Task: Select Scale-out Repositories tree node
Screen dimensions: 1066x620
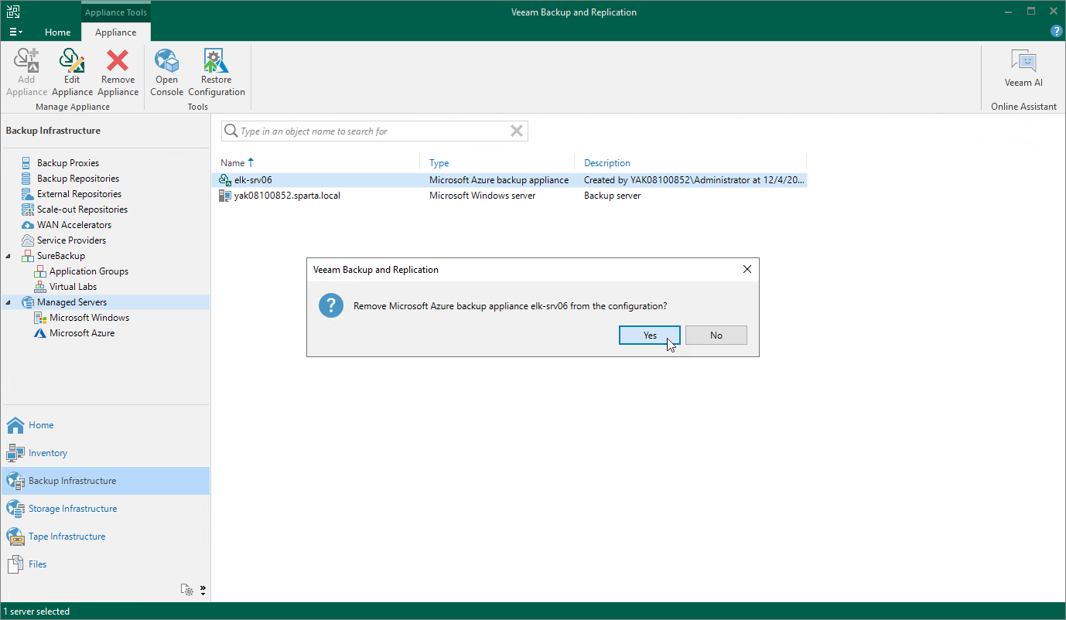Action: click(82, 210)
